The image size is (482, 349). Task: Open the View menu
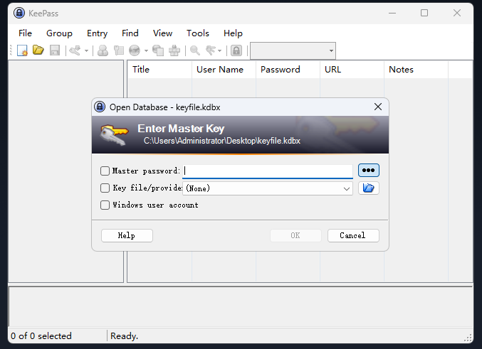click(162, 33)
